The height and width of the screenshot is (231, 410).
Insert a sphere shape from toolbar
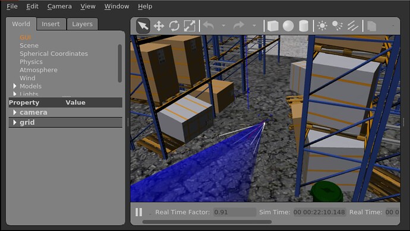[288, 26]
